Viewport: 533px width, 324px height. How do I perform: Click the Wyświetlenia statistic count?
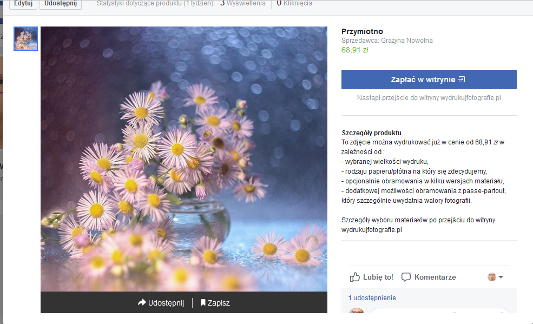pos(243,3)
